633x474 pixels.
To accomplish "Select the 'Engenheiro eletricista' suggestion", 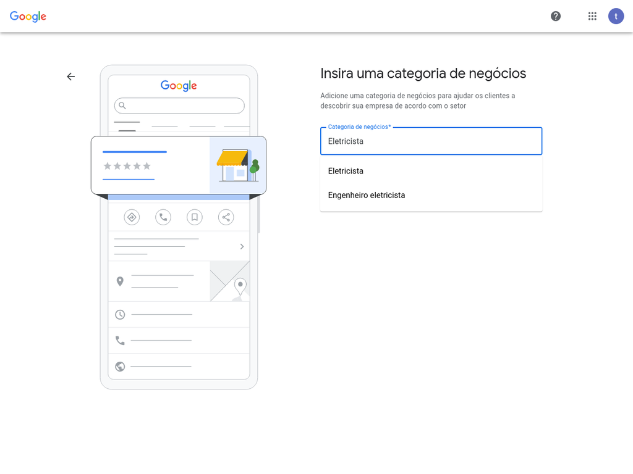I will coord(367,195).
